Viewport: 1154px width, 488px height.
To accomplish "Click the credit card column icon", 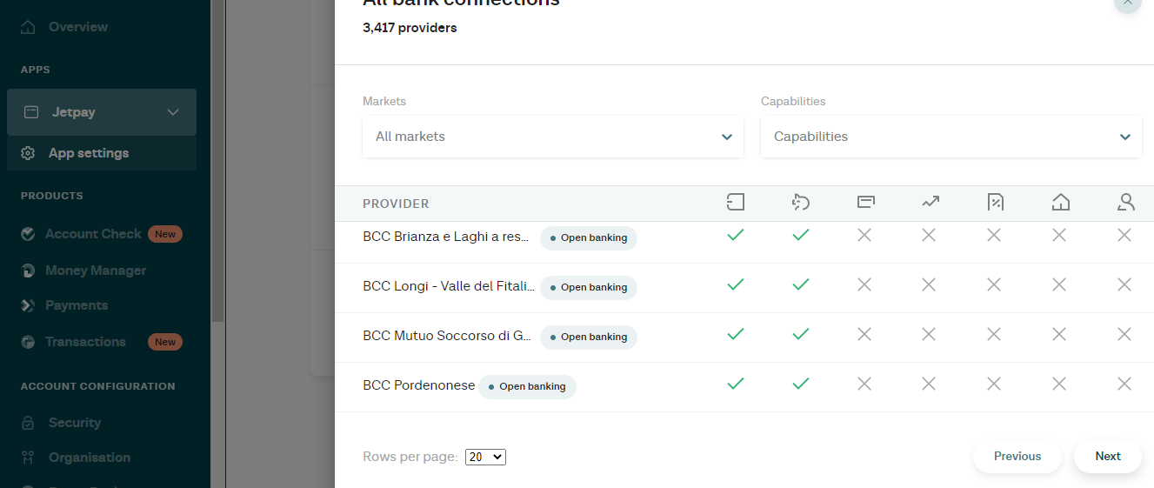I will click(x=865, y=203).
